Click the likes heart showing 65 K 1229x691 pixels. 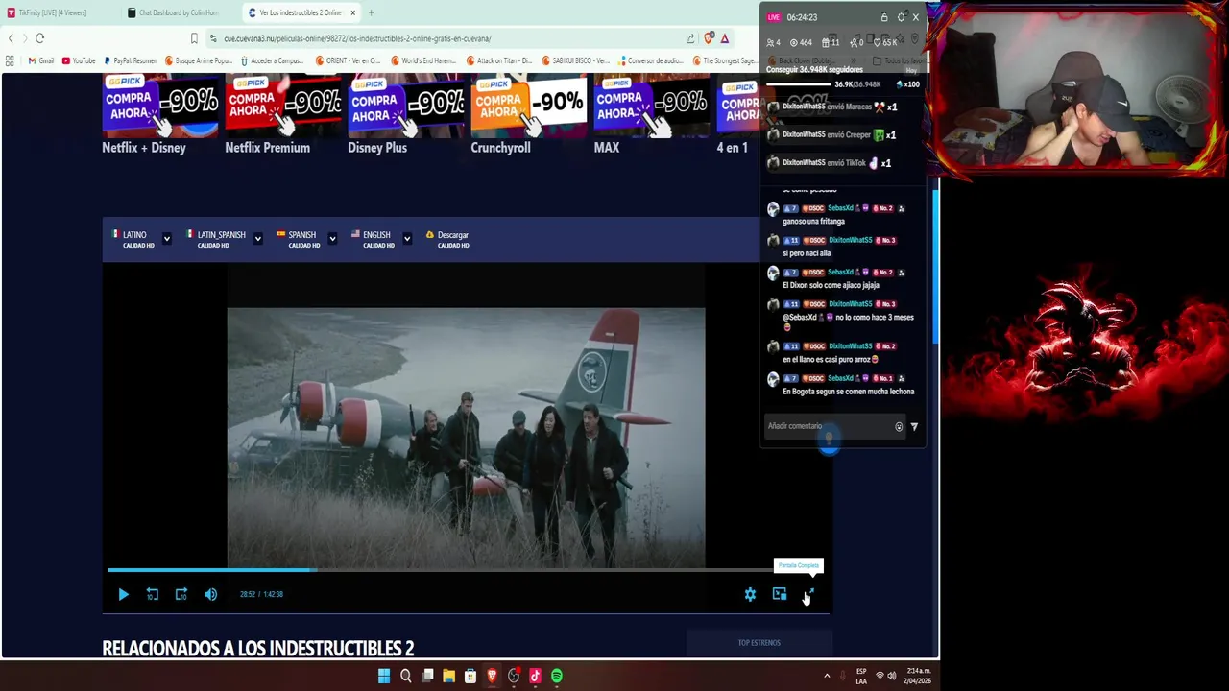[884, 42]
